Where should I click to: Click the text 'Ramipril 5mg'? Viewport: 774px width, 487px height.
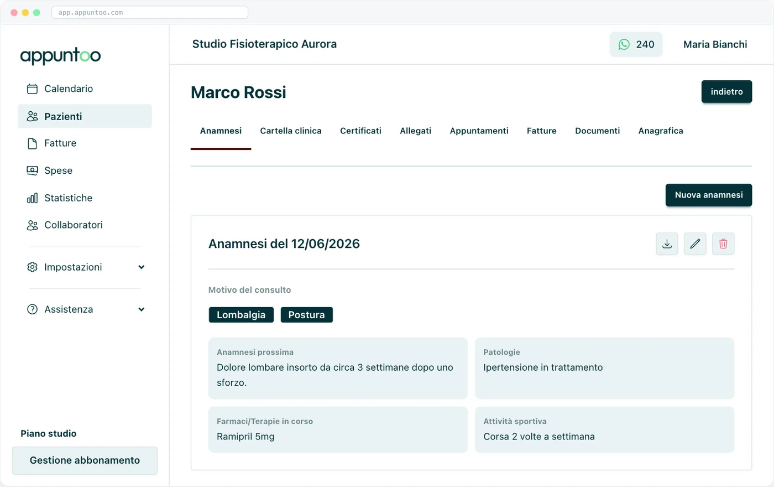pyautogui.click(x=245, y=437)
